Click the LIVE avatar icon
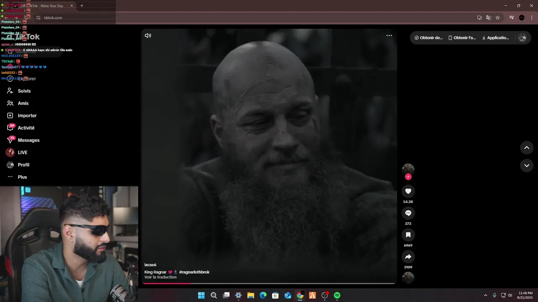The image size is (538, 302). (x=10, y=152)
